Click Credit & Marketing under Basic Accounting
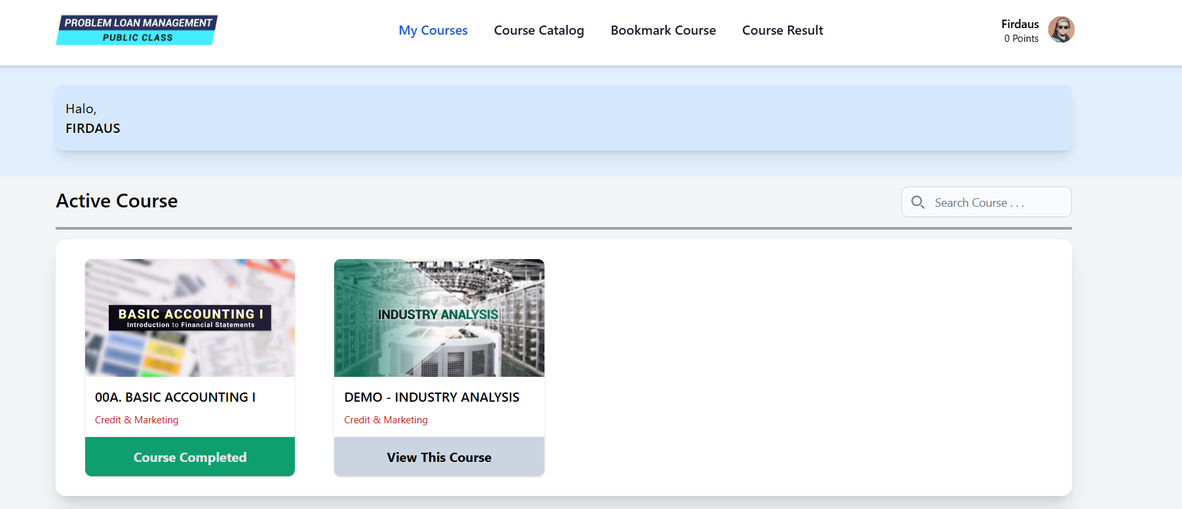Image resolution: width=1182 pixels, height=509 pixels. click(136, 420)
